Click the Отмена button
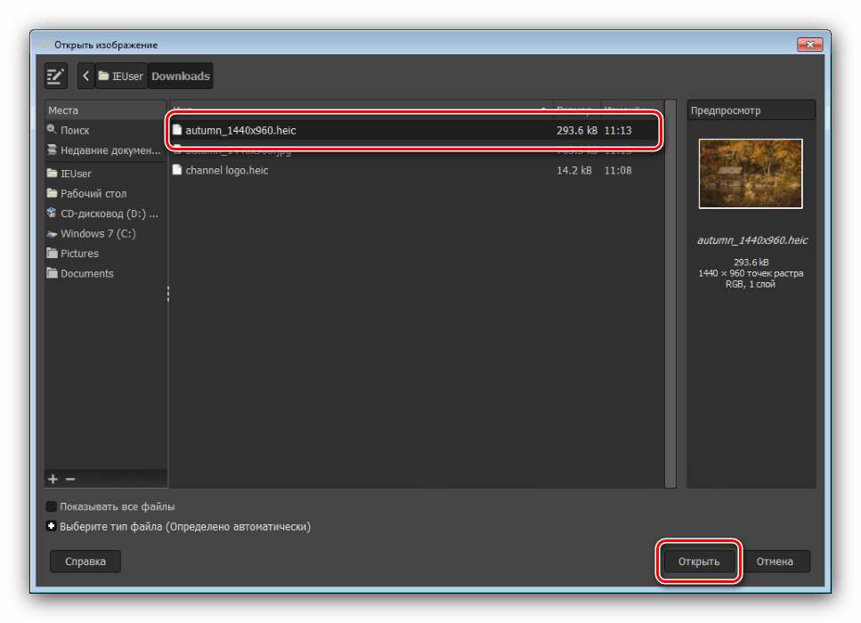The image size is (861, 623). tap(775, 561)
